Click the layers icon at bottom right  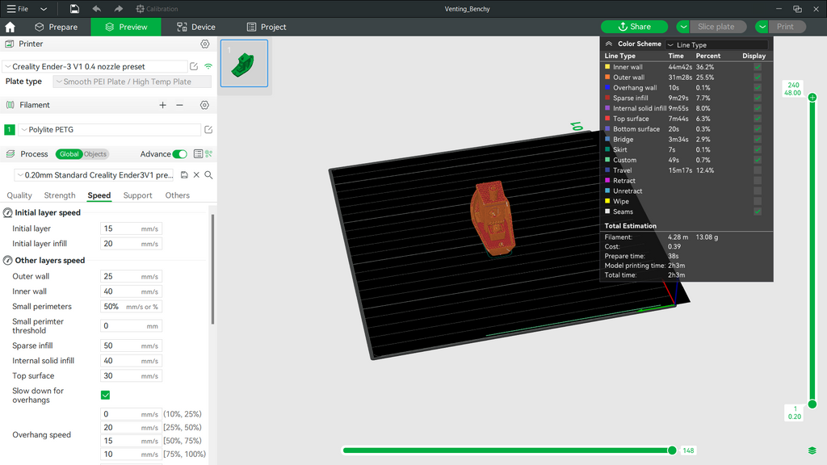(x=812, y=450)
